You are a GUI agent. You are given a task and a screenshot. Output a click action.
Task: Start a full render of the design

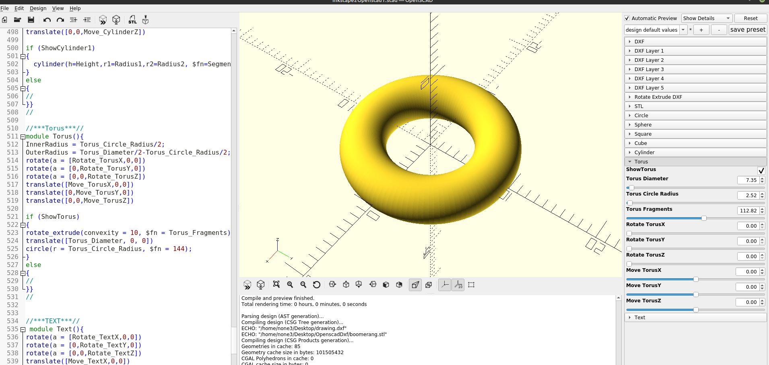[x=116, y=20]
